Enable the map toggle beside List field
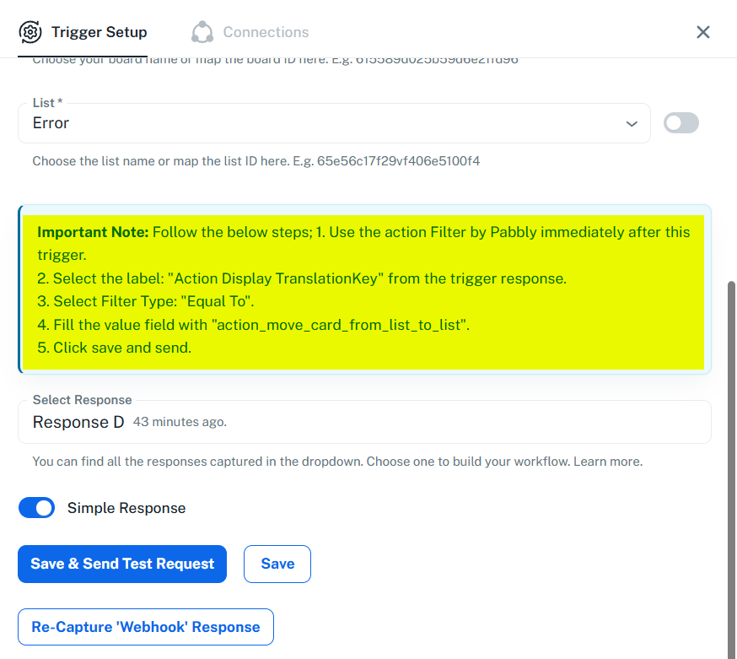 coord(681,123)
